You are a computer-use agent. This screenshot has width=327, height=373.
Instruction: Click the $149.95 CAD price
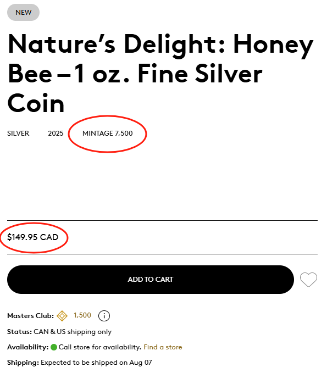(33, 237)
